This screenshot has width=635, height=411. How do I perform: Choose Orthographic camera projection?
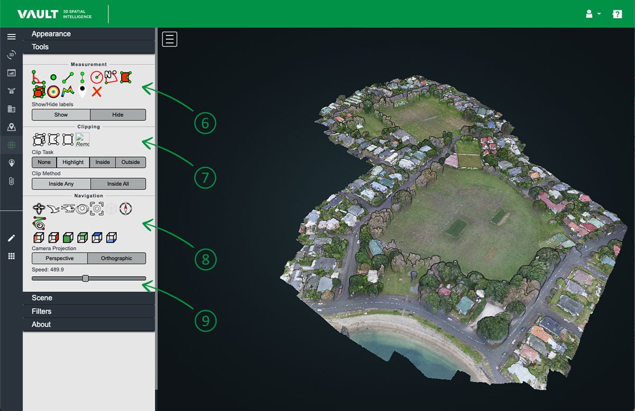pos(116,259)
